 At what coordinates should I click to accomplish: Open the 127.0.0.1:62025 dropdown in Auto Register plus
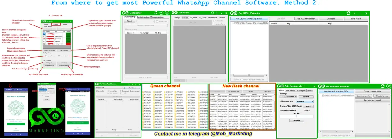(289, 97)
